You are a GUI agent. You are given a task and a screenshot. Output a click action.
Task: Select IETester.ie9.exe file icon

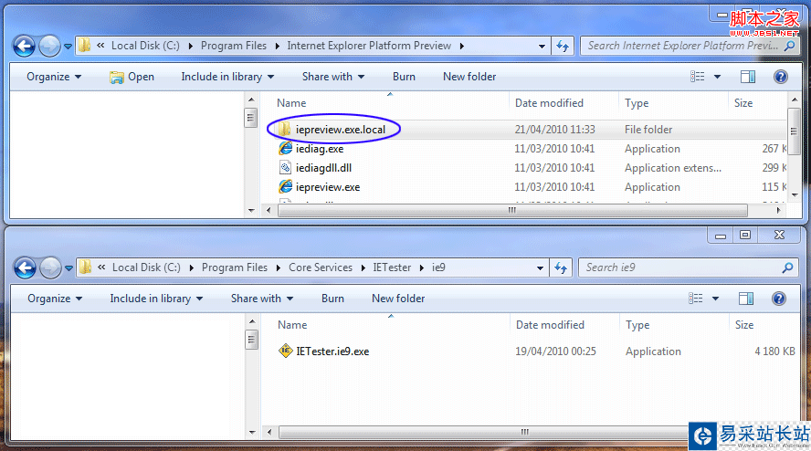point(286,351)
